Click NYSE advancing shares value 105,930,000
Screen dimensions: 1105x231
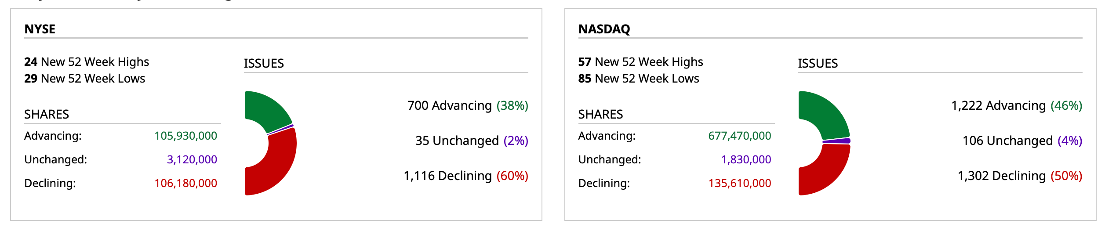(185, 136)
